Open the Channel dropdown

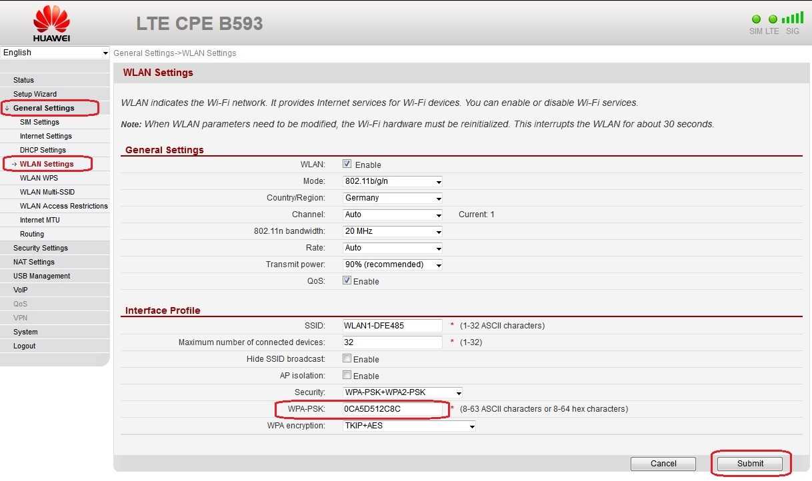(393, 215)
